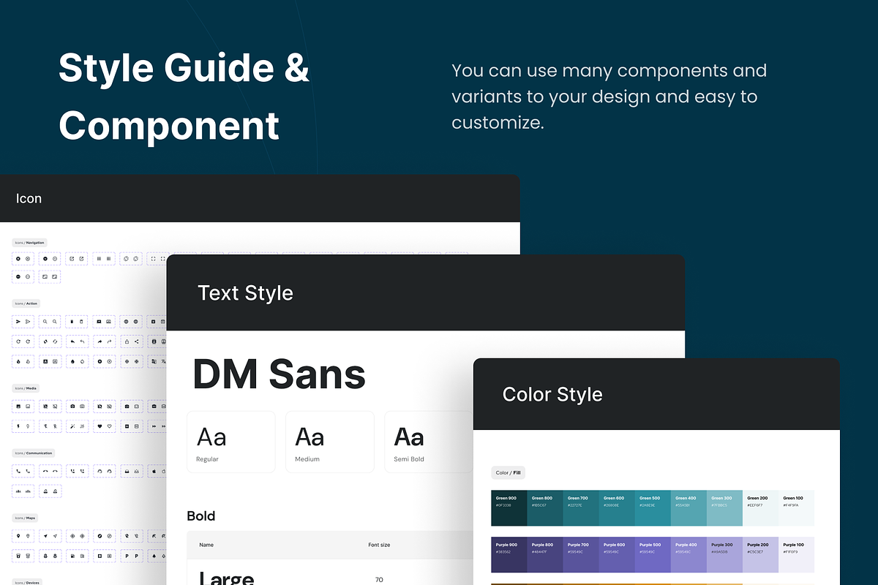
Task: Click the Text Style panel title
Action: [x=245, y=293]
